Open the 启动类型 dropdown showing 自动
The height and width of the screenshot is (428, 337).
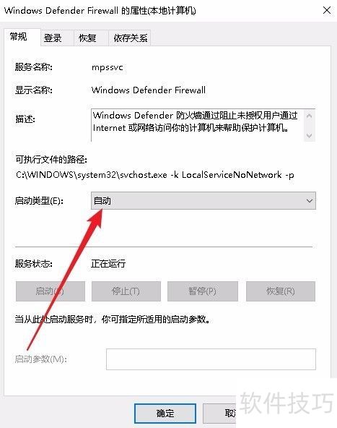click(203, 201)
